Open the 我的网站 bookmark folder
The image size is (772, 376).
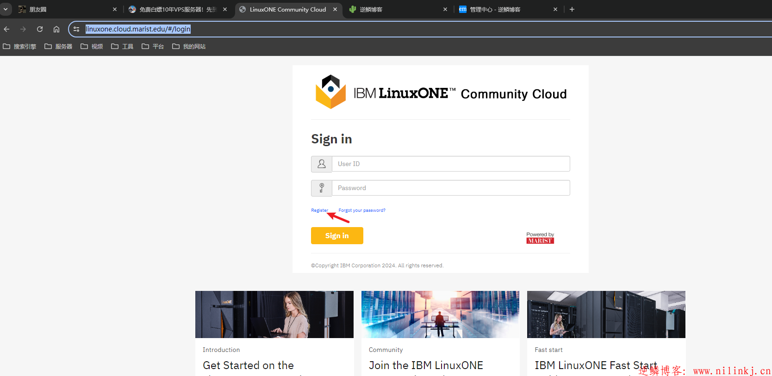coord(189,46)
